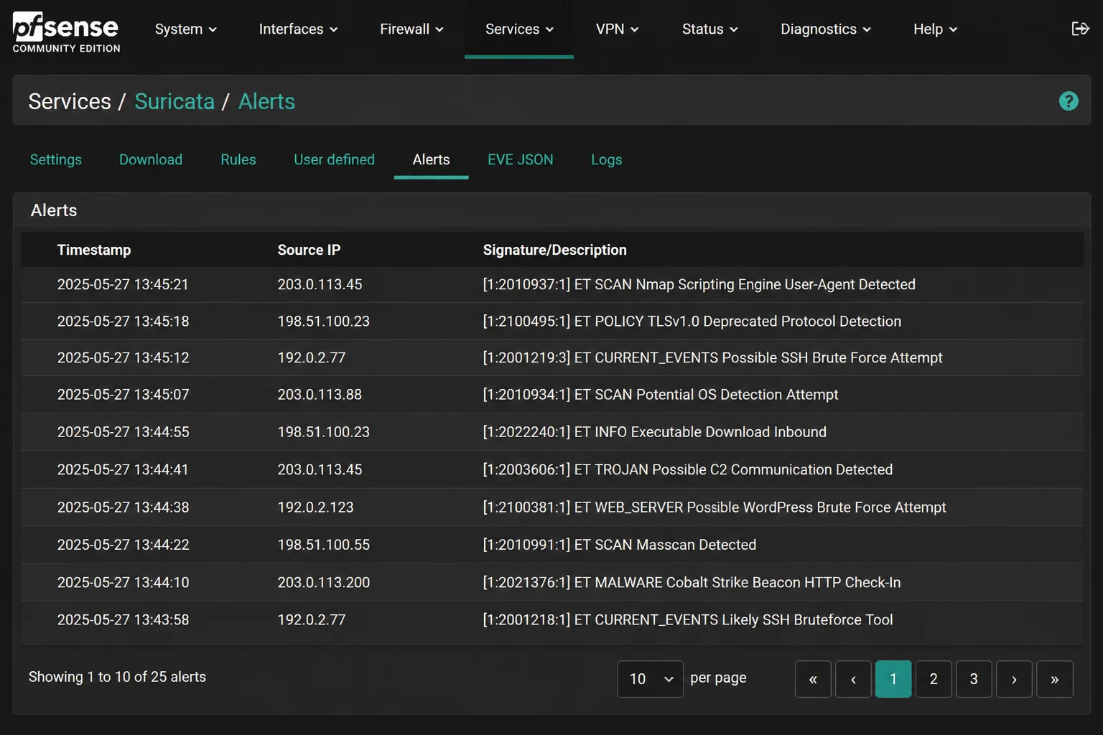Screen dimensions: 1103x735
Task: Click the Executable Download Inbound alert
Action: (x=654, y=432)
